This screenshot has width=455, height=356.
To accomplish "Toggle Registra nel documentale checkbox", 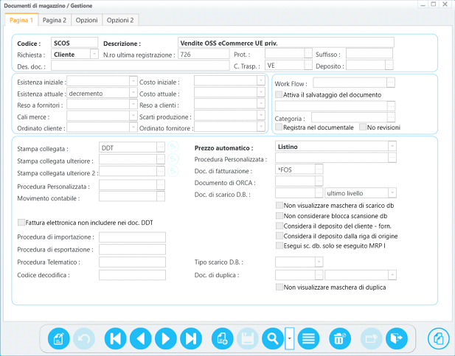I will point(279,127).
